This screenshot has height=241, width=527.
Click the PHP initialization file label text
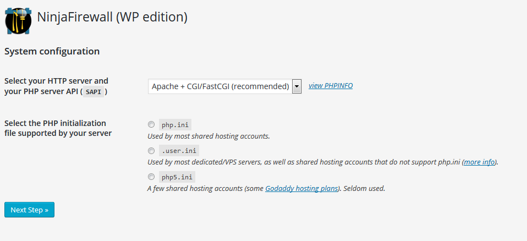point(58,128)
